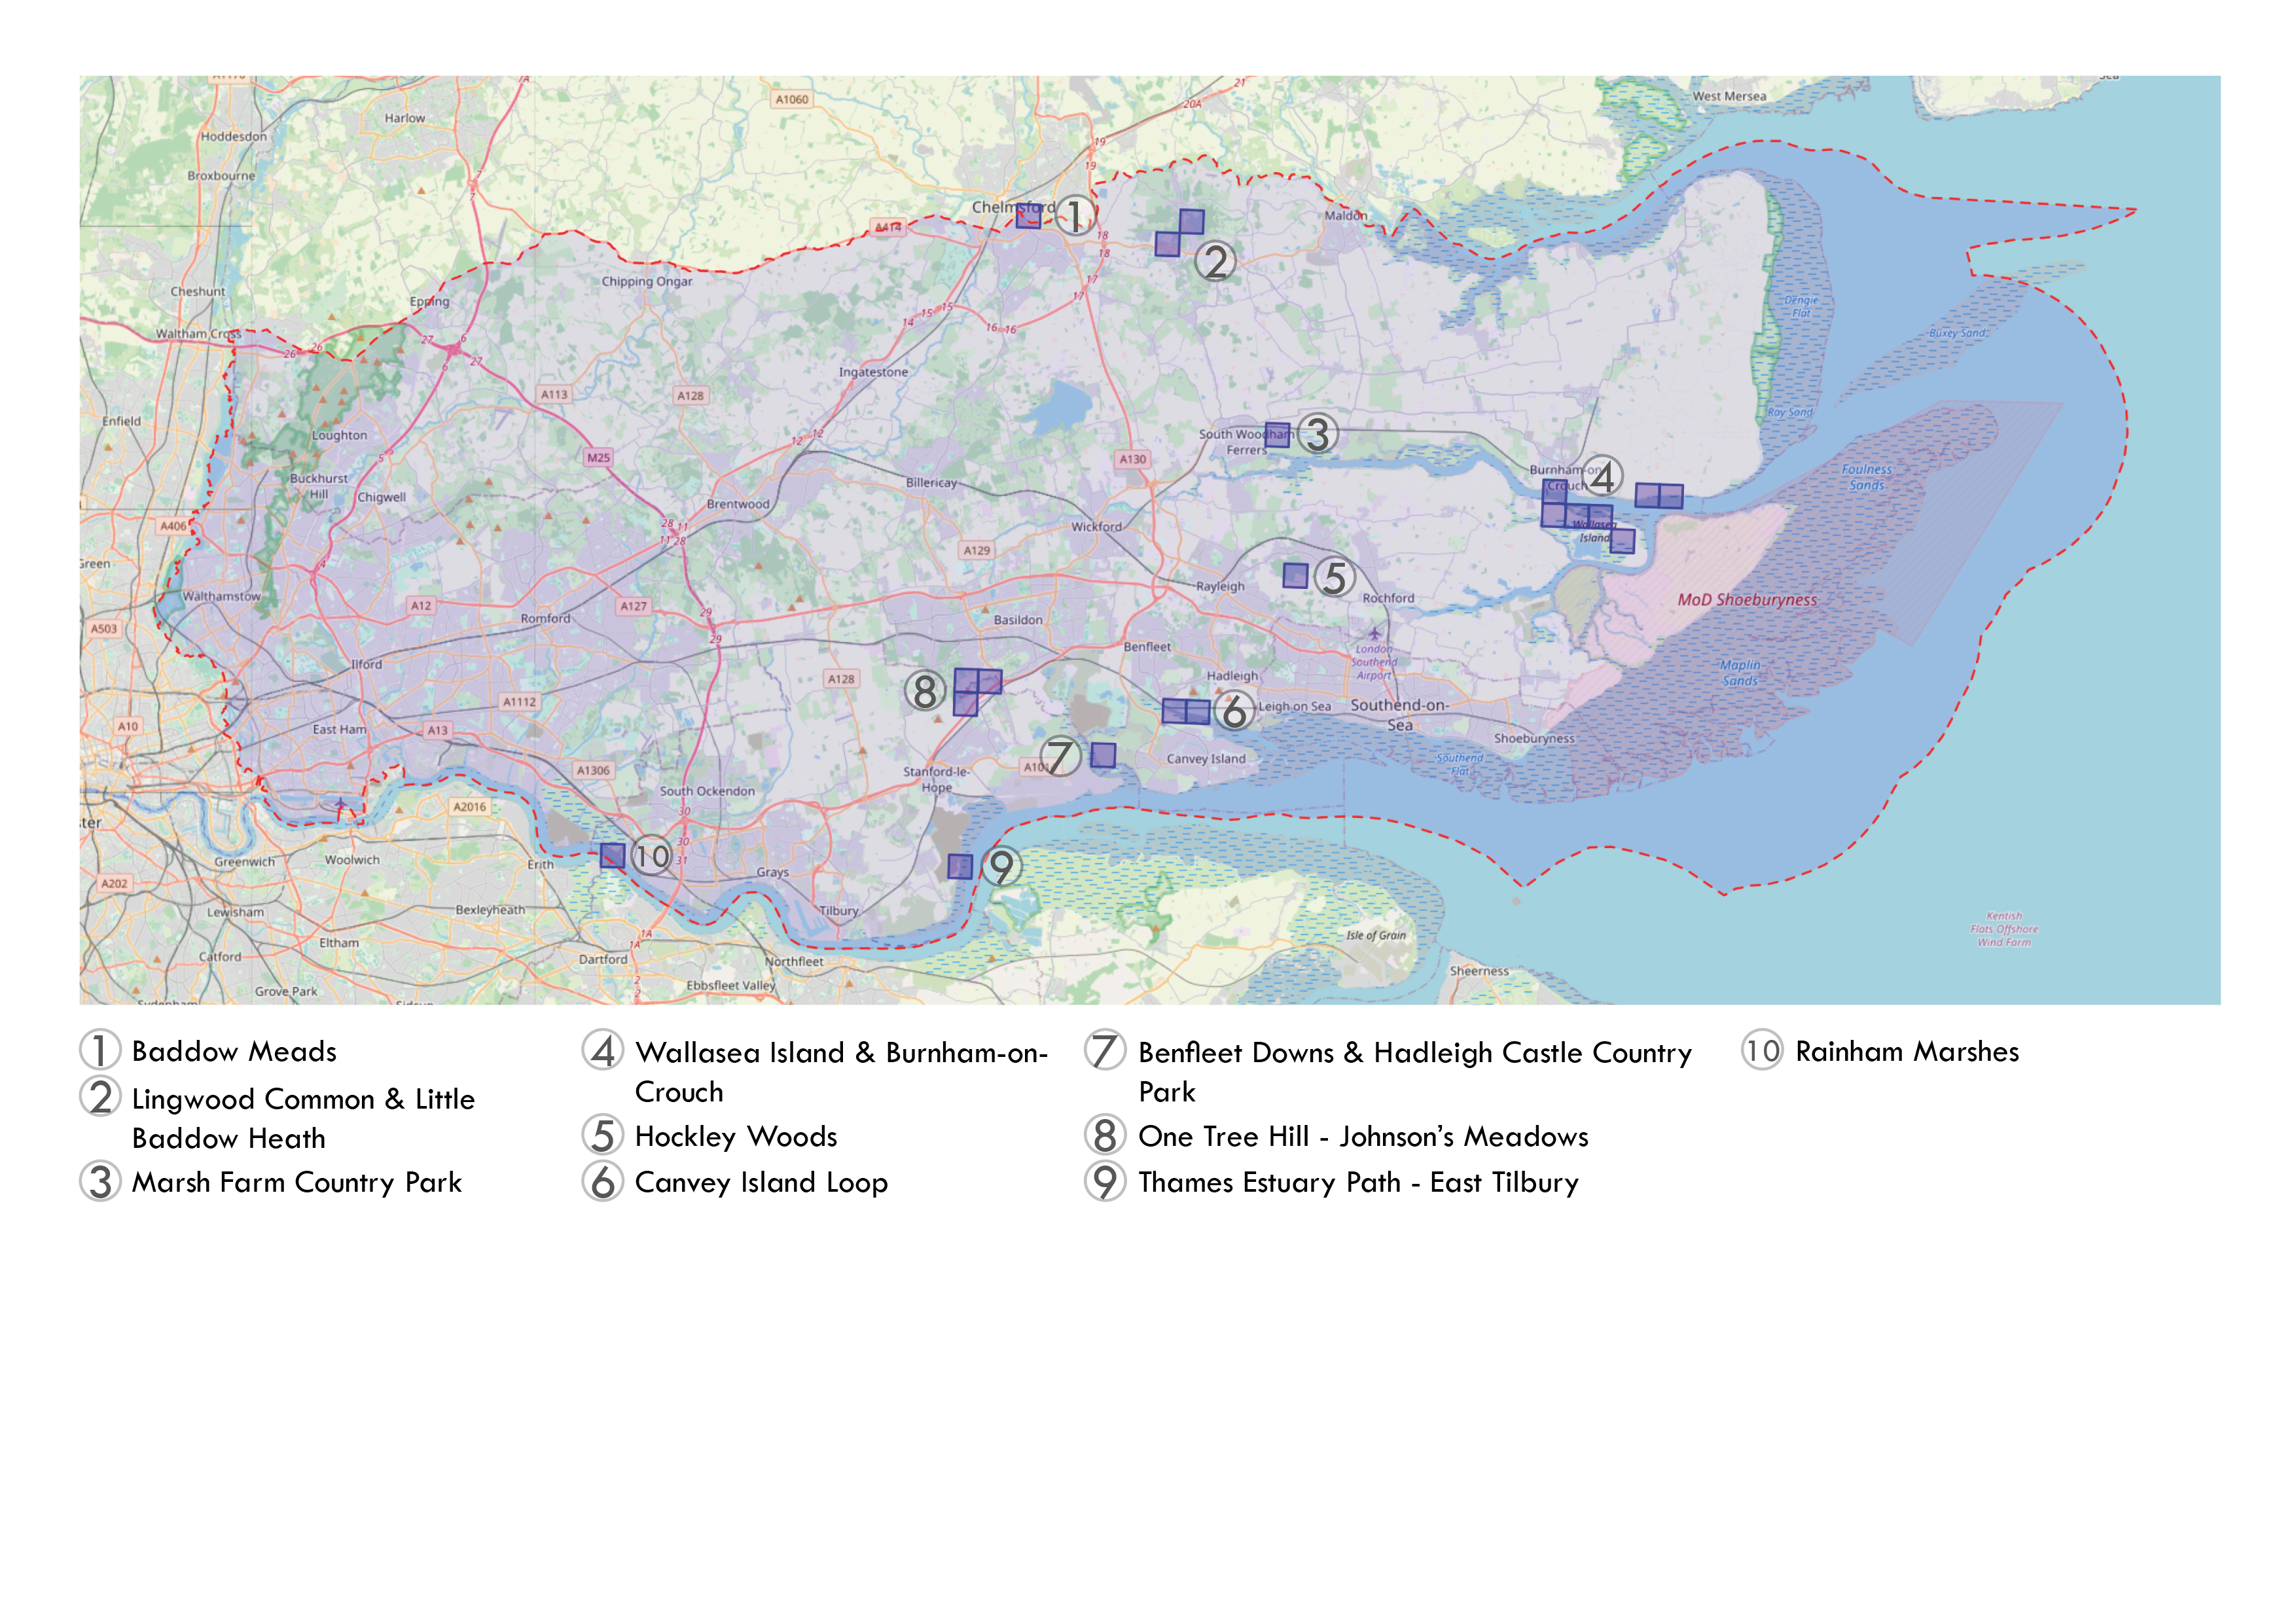
Task: Select the purple square next to map marker 7
Action: click(x=1103, y=755)
